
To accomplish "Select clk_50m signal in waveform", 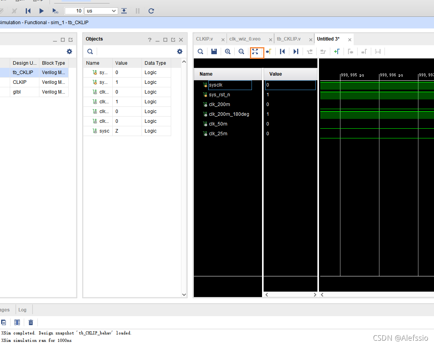I will [x=218, y=124].
